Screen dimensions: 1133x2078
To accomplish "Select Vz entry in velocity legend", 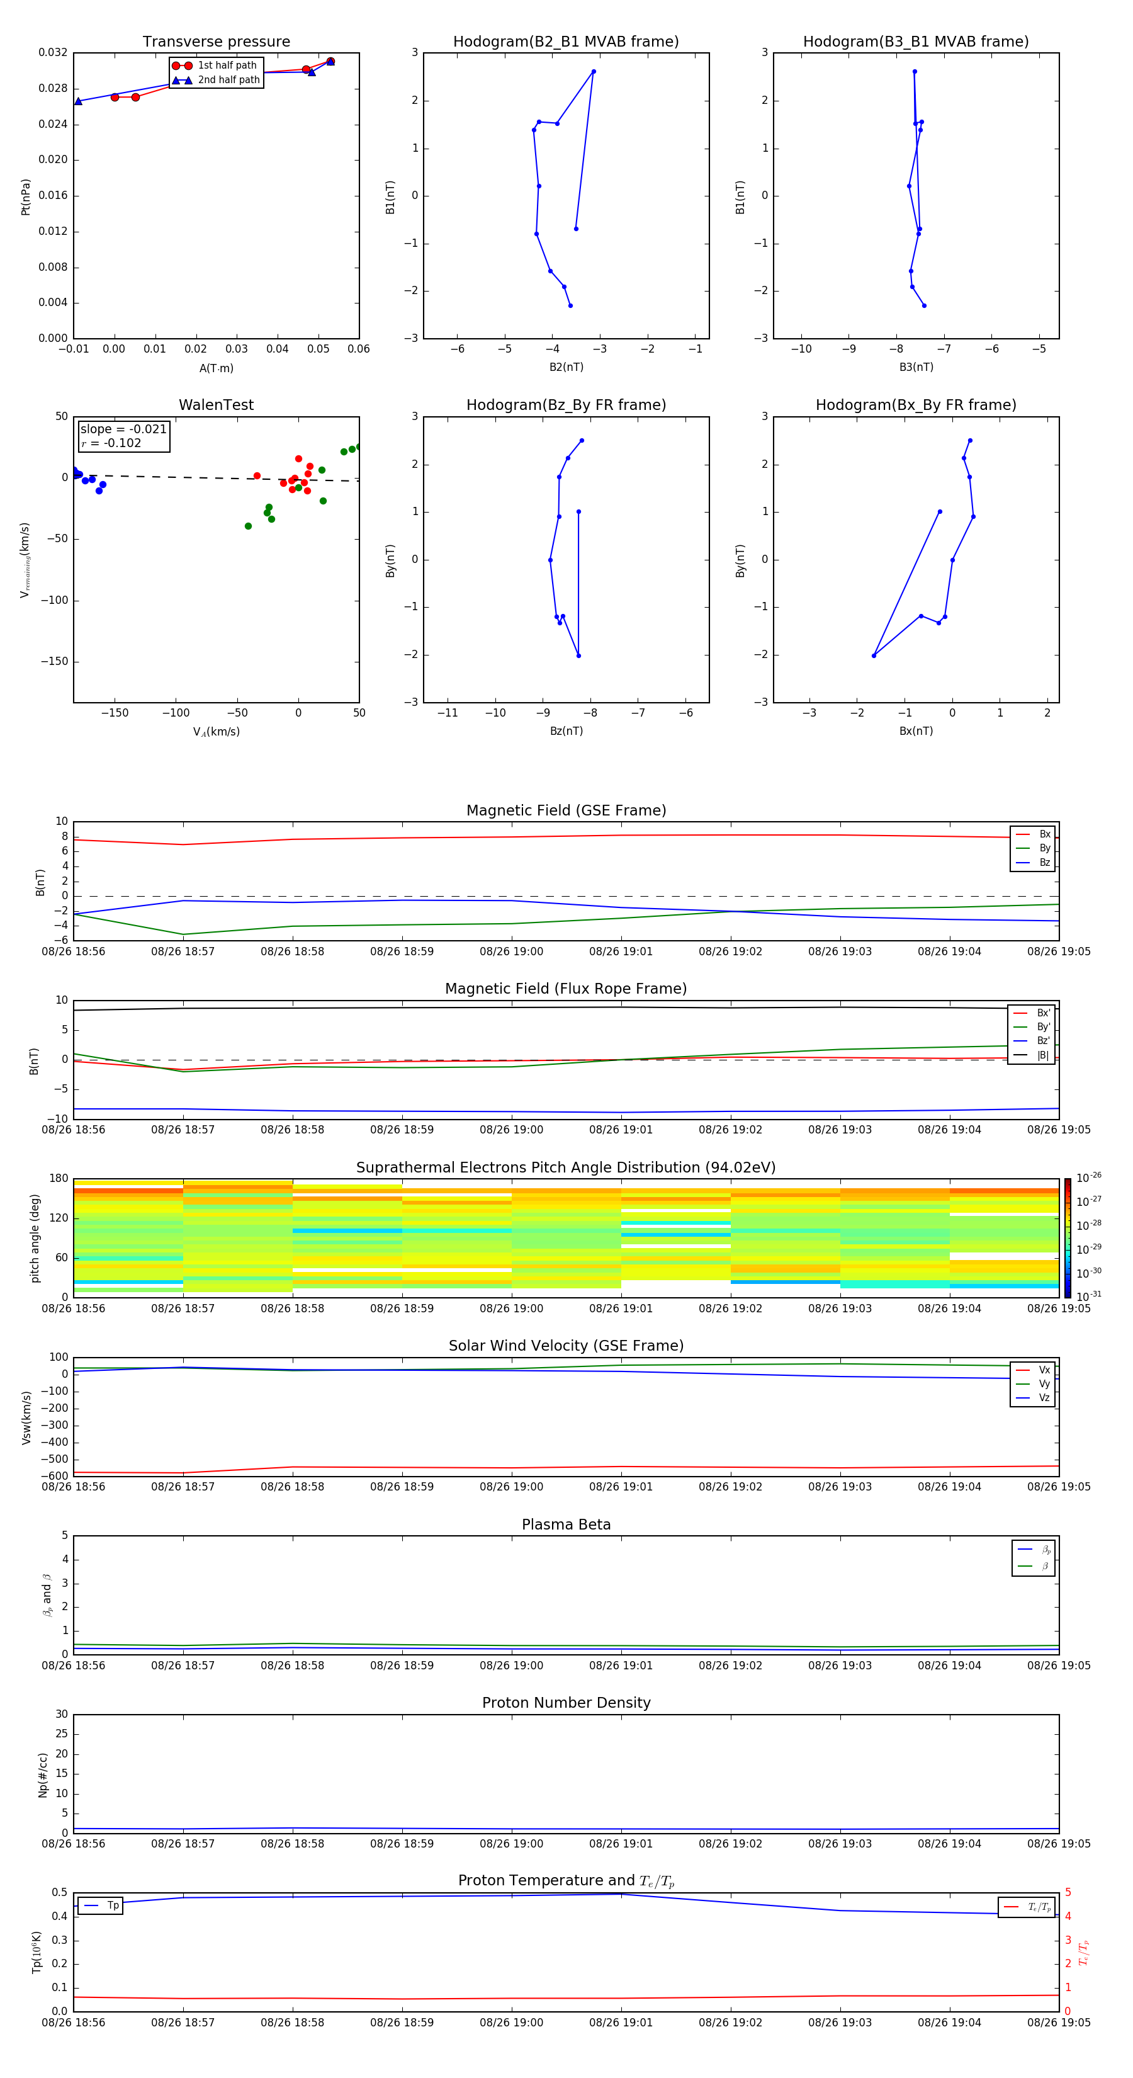I will coord(1033,1398).
